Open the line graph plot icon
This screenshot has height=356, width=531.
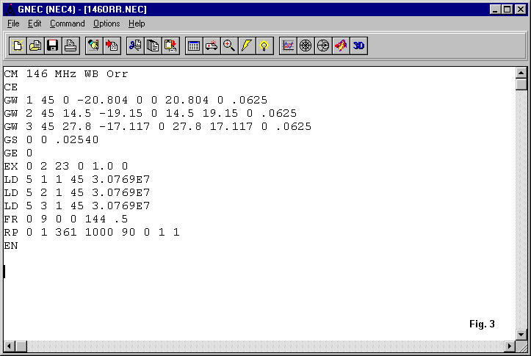(288, 46)
